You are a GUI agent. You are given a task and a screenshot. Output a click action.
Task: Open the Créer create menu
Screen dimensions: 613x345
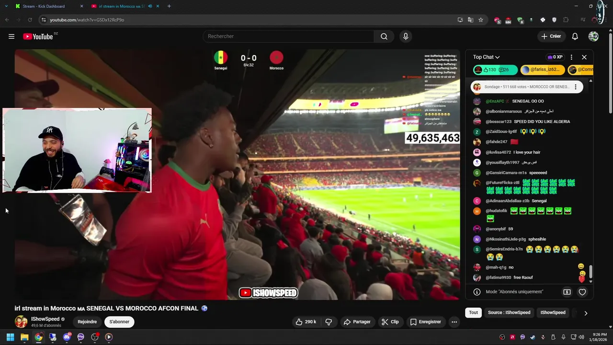[551, 36]
